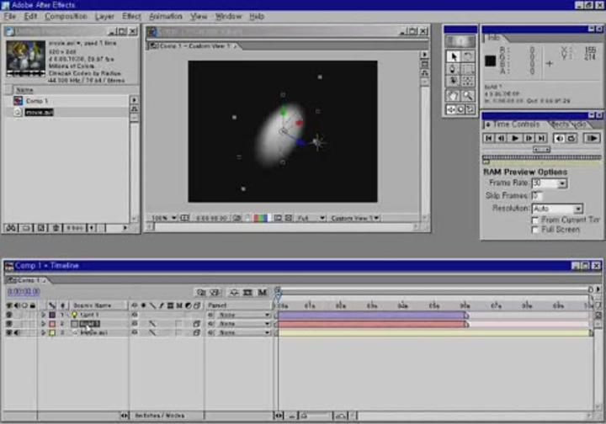Image resolution: width=606 pixels, height=424 pixels.
Task: Click the Motion Blur M button in Timeline
Action: [x=262, y=292]
